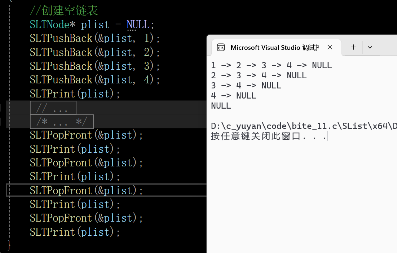Click the lone NULL console output line
This screenshot has width=397, height=253.
[x=221, y=106]
